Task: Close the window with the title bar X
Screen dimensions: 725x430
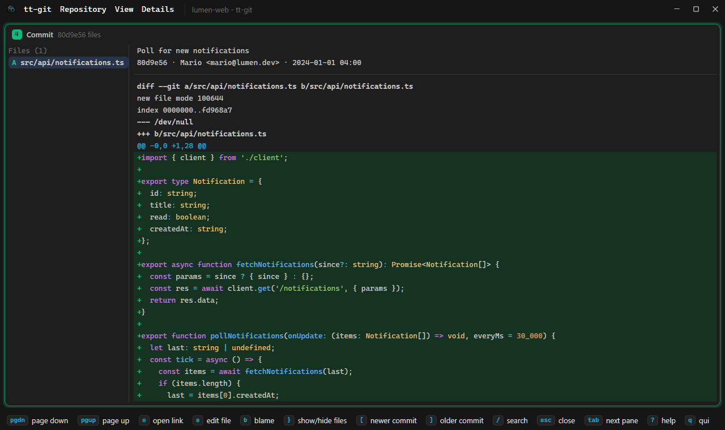Action: click(715, 9)
